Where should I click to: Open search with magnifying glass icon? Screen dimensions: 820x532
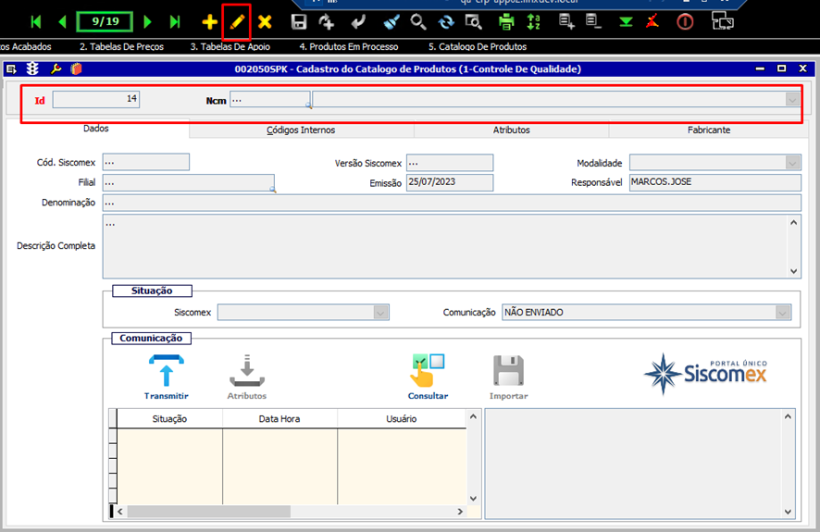point(417,22)
